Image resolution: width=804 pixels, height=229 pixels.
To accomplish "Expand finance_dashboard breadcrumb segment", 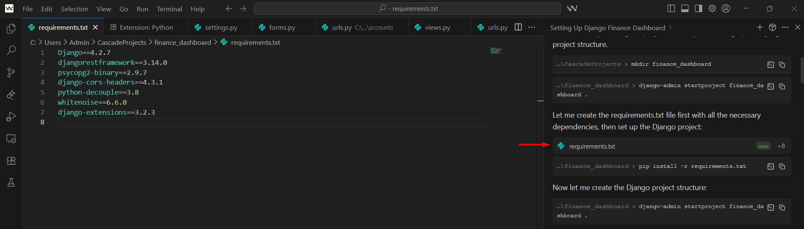I will point(183,42).
